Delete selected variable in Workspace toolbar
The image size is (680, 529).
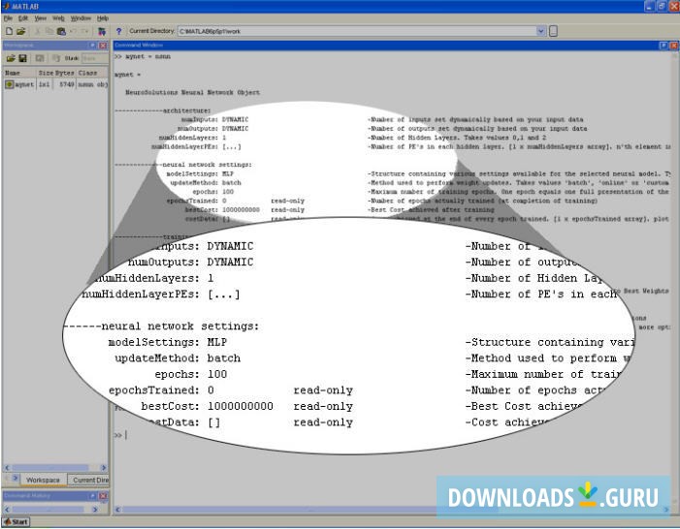pos(55,58)
